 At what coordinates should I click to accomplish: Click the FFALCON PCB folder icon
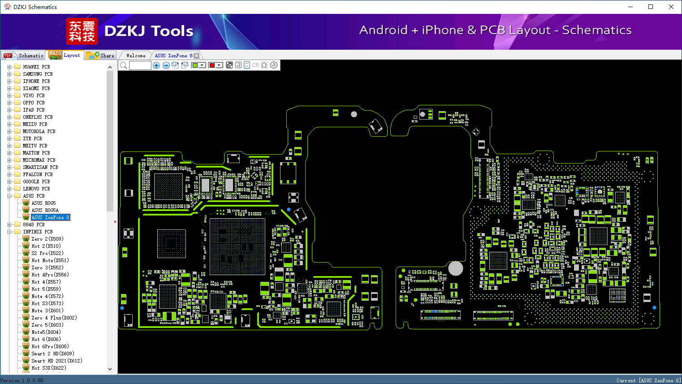(17, 174)
